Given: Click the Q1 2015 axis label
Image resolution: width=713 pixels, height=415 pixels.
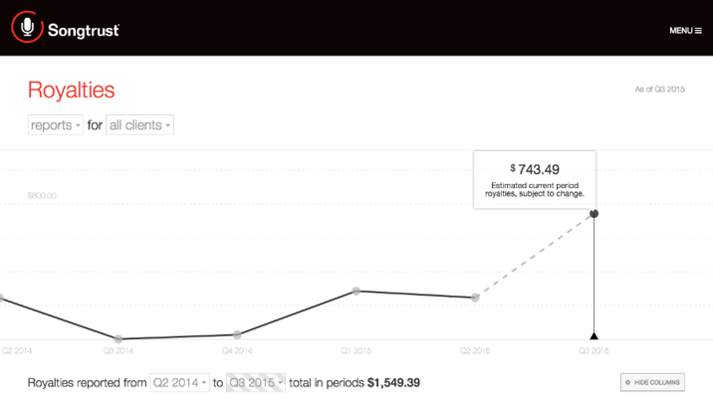Looking at the screenshot, I should [x=356, y=351].
